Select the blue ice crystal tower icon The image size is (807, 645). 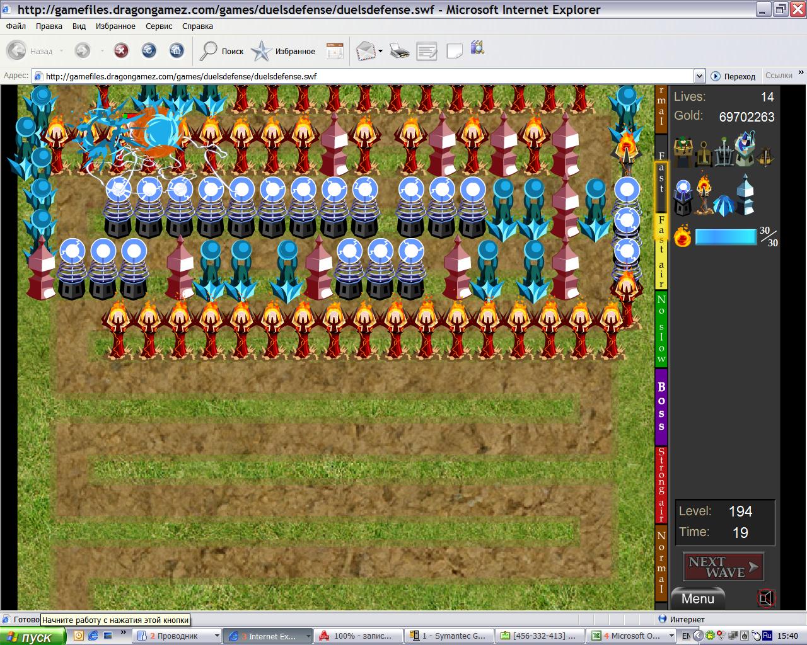click(x=724, y=205)
